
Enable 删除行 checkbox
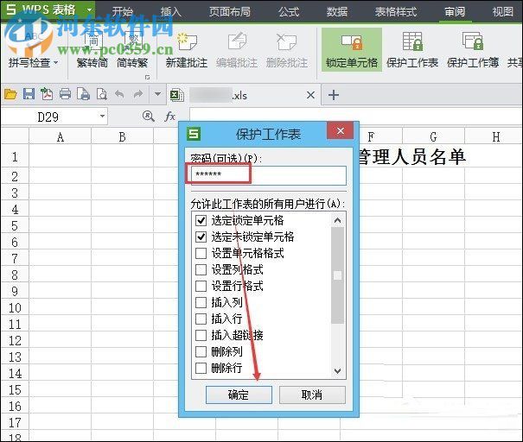[x=201, y=368]
